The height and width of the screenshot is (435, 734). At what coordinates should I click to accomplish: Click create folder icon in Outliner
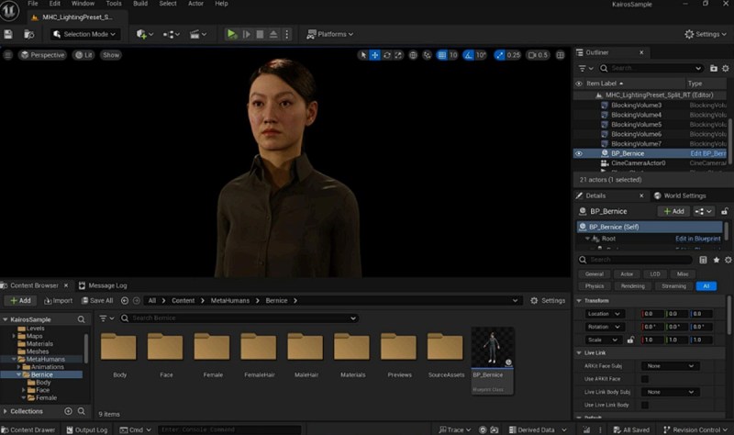point(714,68)
